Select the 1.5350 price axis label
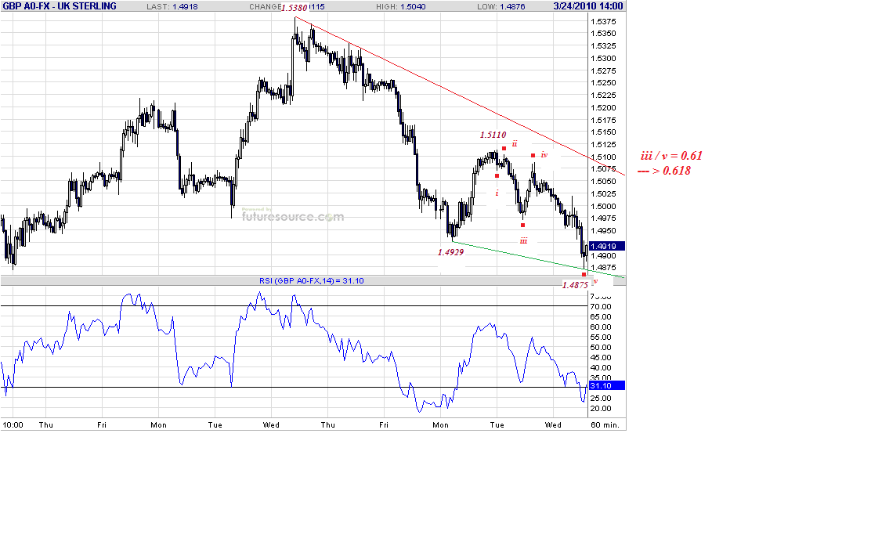This screenshot has width=871, height=556. (x=603, y=34)
